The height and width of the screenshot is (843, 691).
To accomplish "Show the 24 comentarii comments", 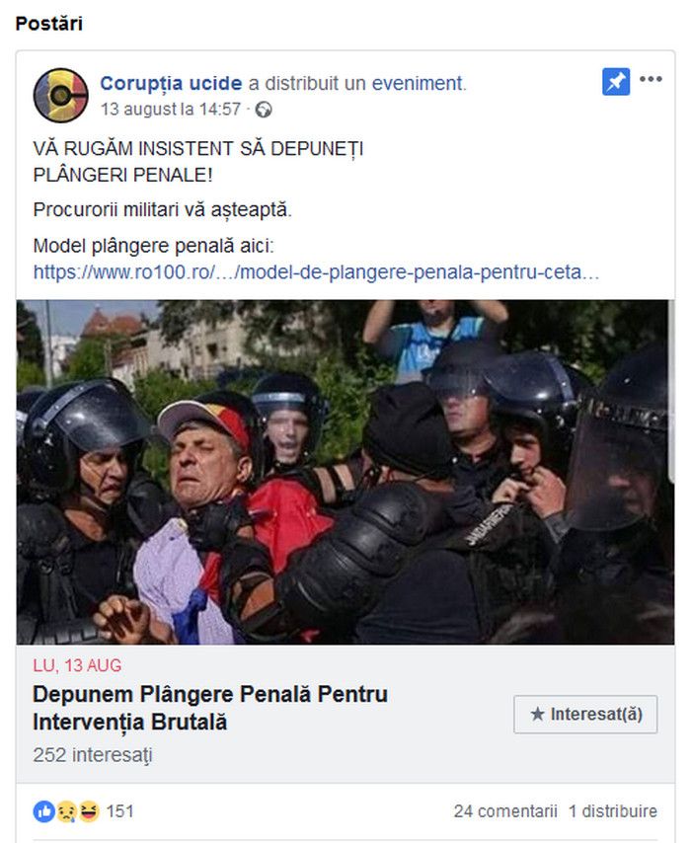I will pos(505,811).
